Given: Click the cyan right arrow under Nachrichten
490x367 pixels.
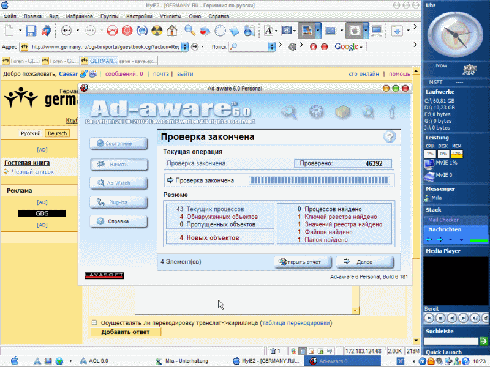Looking at the screenshot, I should pyautogui.click(x=440, y=240).
